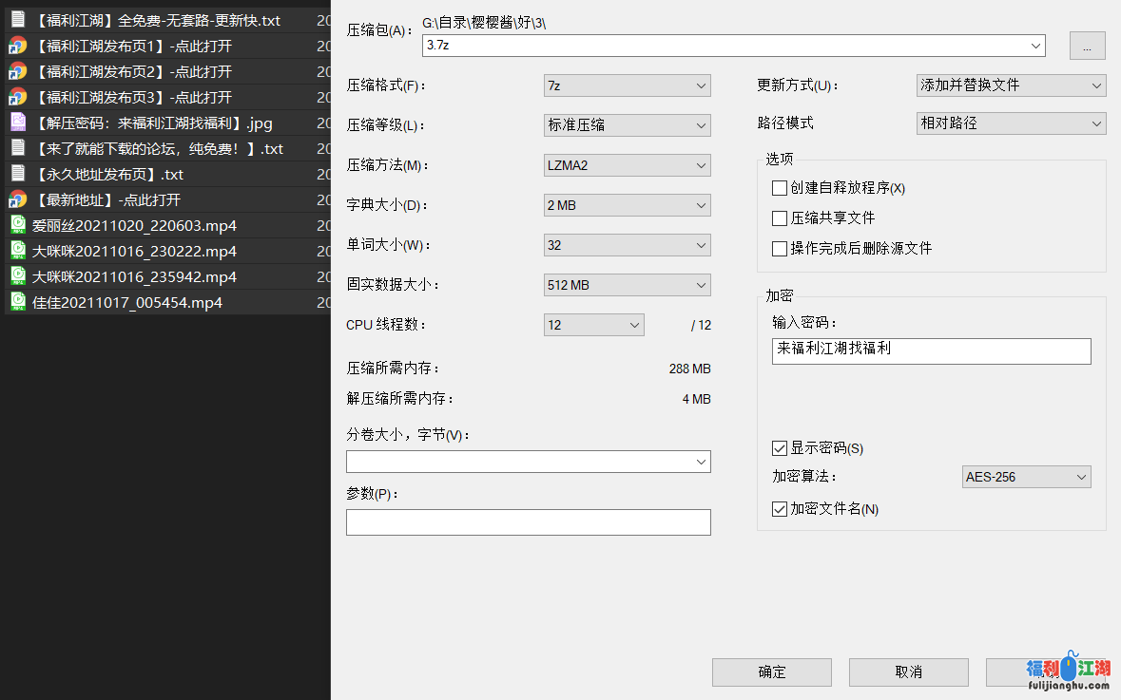Expand the 压缩等级 dropdown set to 标准压缩
The width and height of the screenshot is (1121, 700).
tap(627, 125)
